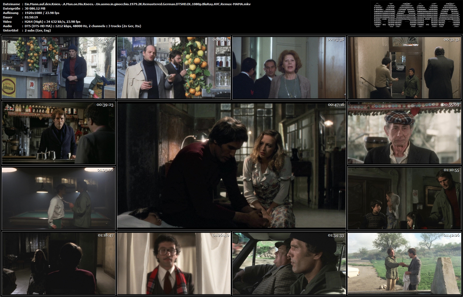Select the duration value 01:50:19
The image size is (463, 297).
point(31,17)
